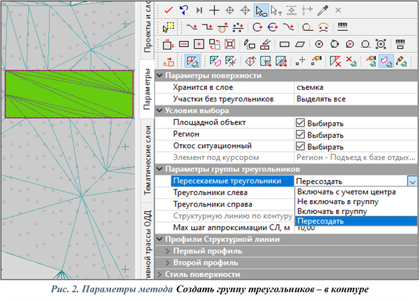Uncheck Выбирать for Регион
The height and width of the screenshot is (301, 420).
300,134
